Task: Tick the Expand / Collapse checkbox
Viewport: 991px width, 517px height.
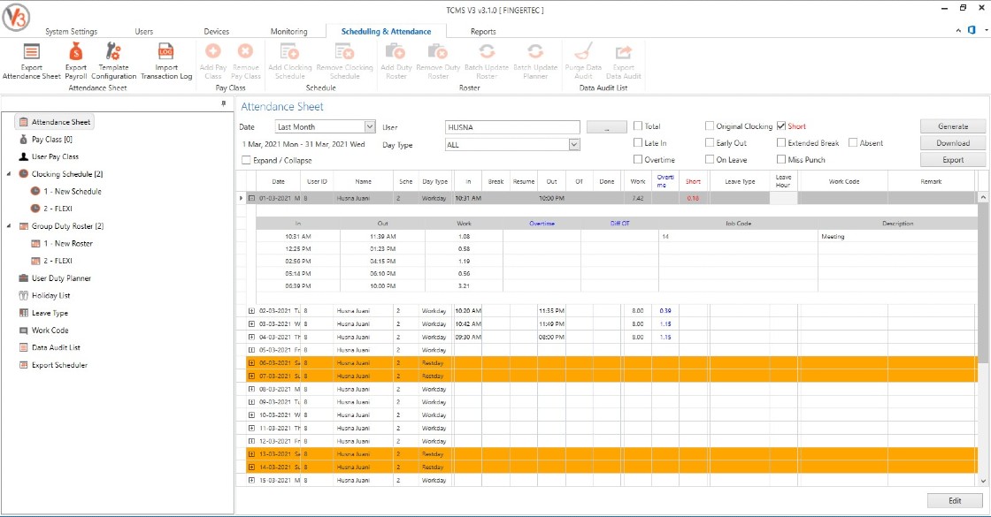Action: [246, 160]
